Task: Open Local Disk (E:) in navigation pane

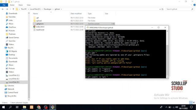Action: point(14,79)
